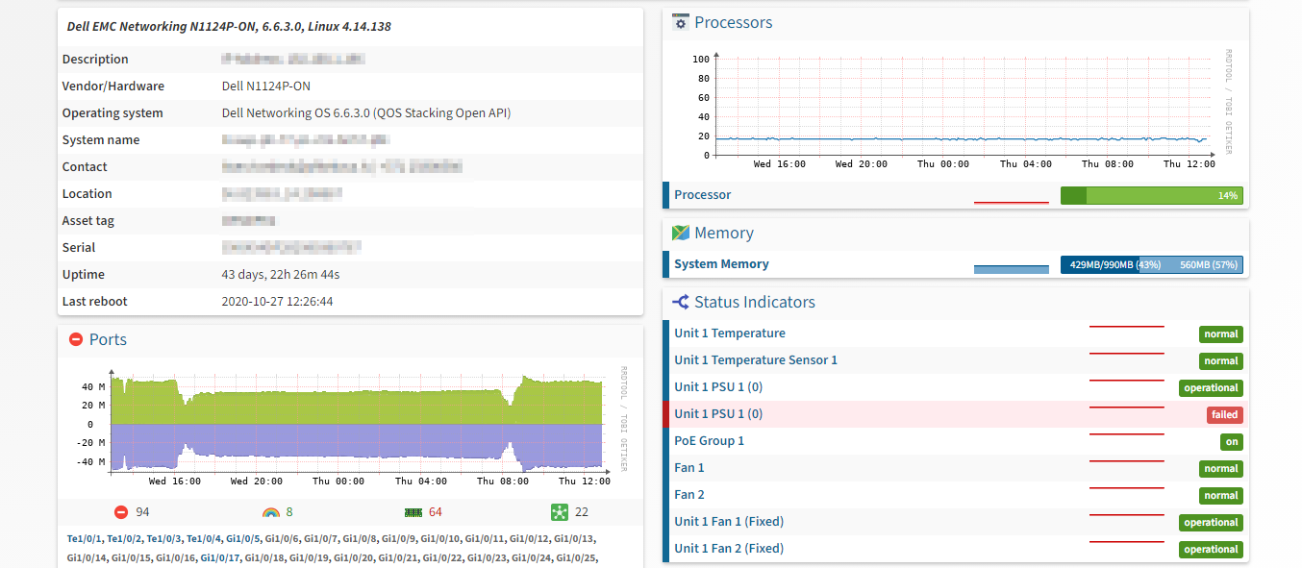Click the Location row label
Viewport: 1302px width, 568px height.
coord(88,193)
